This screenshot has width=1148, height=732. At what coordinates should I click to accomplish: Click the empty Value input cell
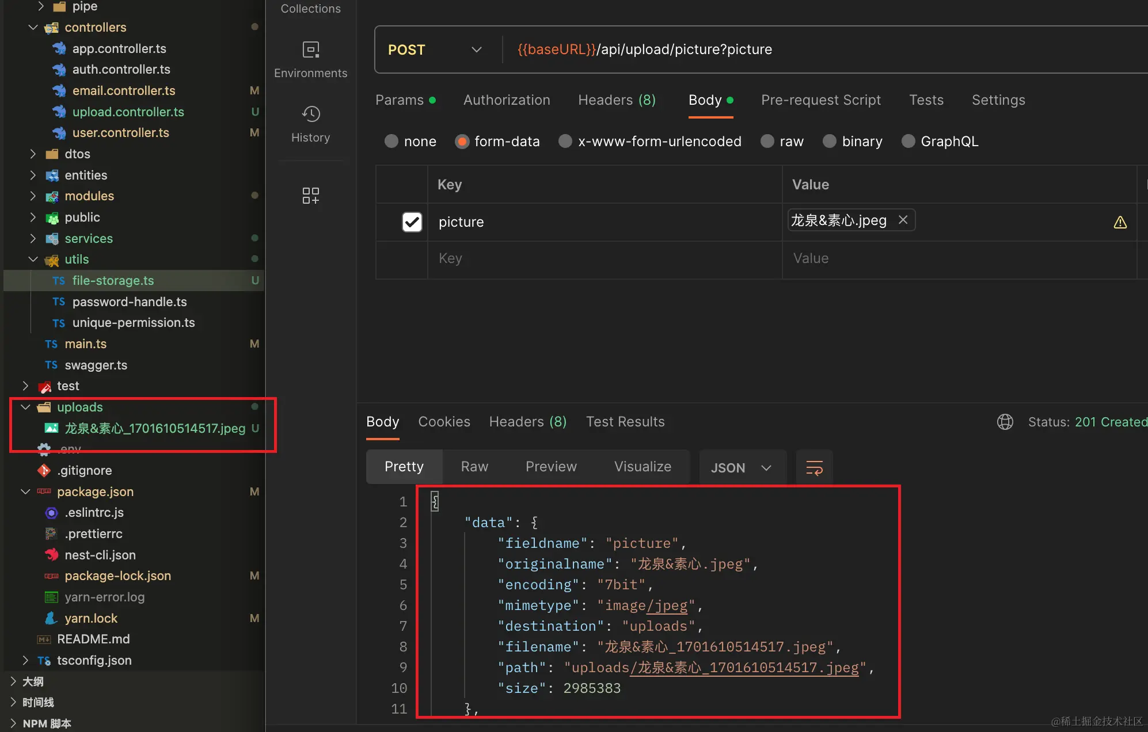[959, 259]
